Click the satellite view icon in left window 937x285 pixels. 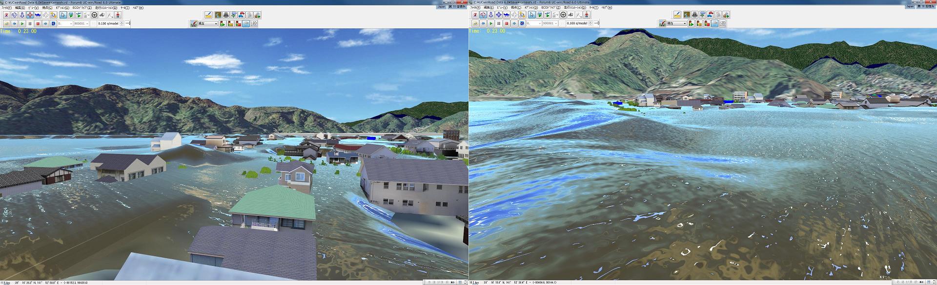[x=53, y=15]
